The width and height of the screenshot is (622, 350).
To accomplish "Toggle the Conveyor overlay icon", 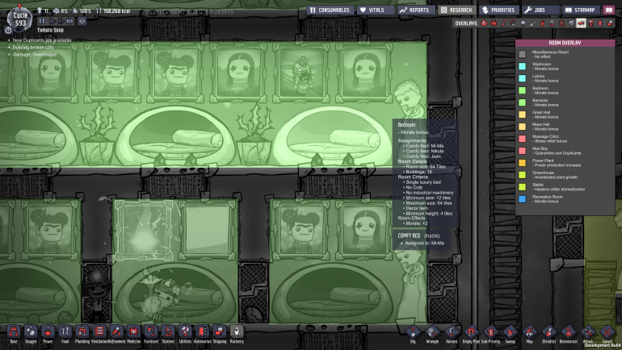I will click(x=610, y=23).
